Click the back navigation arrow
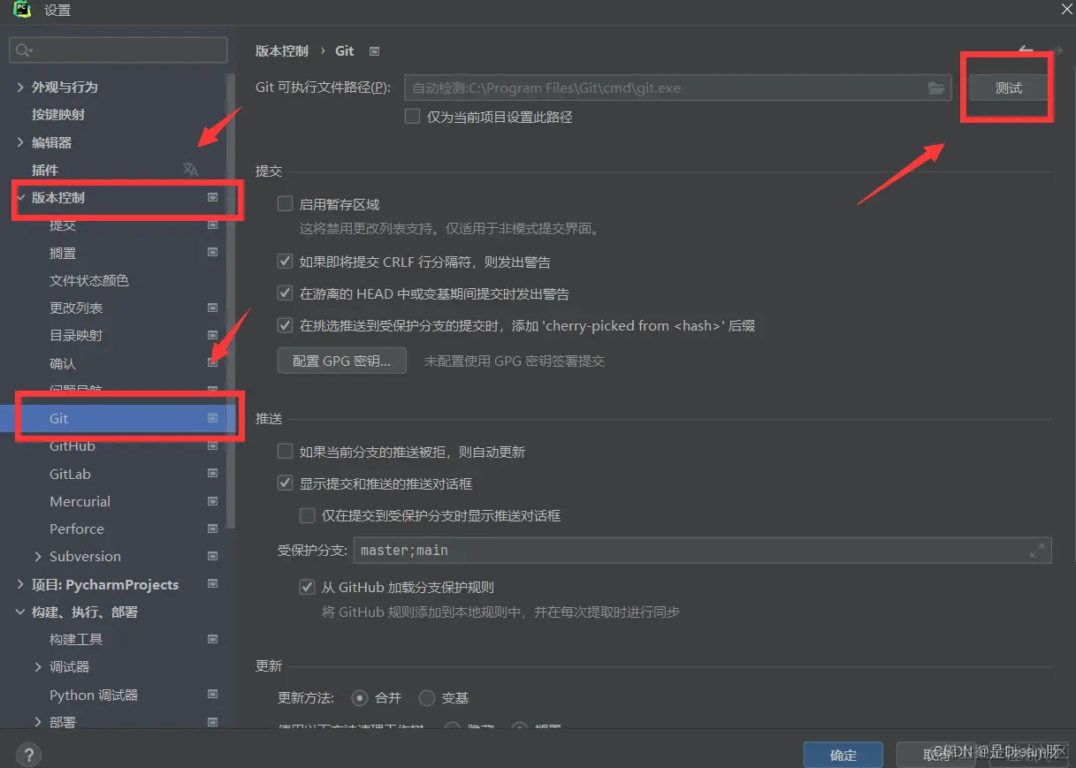 pos(1025,50)
